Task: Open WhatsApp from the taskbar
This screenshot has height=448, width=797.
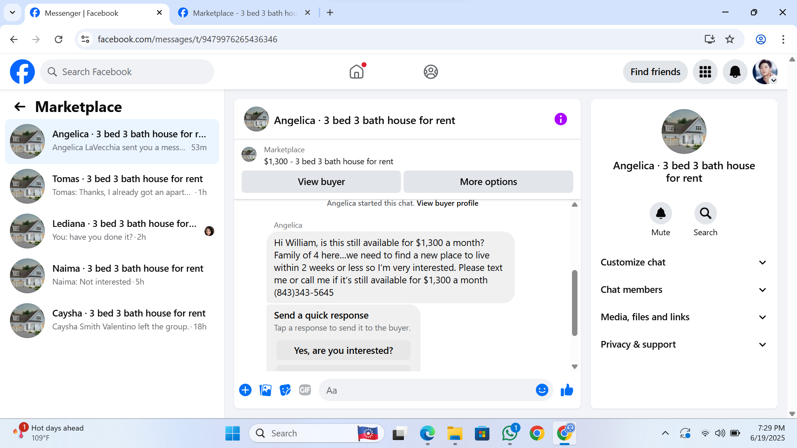Action: (510, 433)
